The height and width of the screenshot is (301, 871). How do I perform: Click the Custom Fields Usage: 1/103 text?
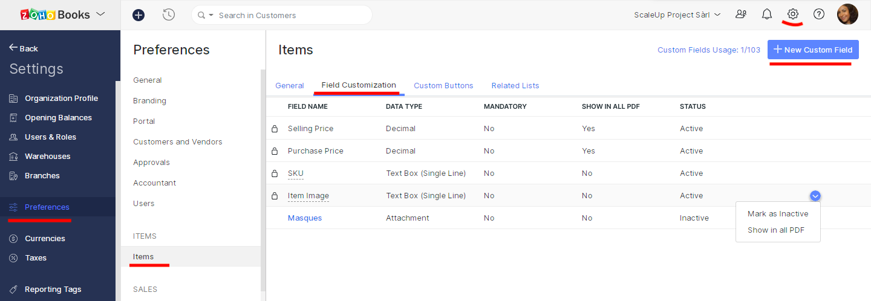[709, 50]
